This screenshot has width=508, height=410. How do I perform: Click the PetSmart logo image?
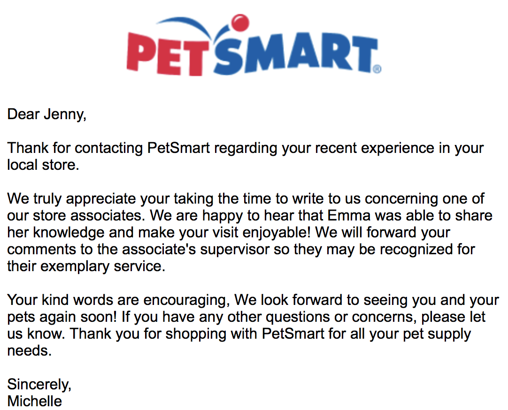pos(254,45)
